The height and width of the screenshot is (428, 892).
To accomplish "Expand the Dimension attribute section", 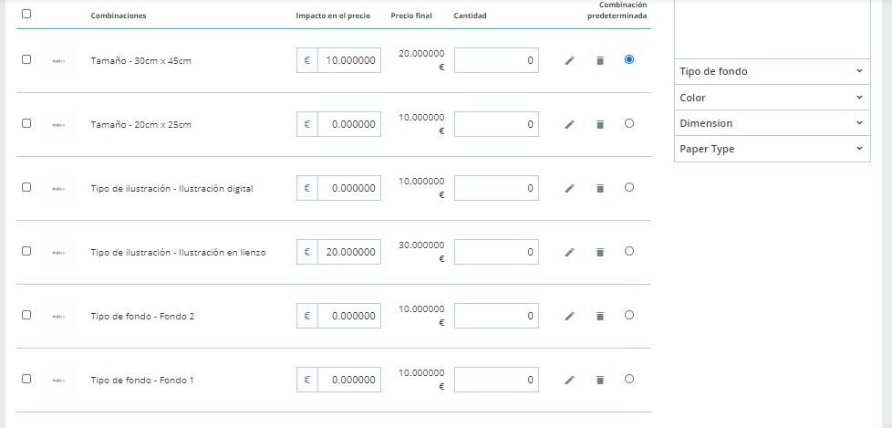I will [772, 122].
